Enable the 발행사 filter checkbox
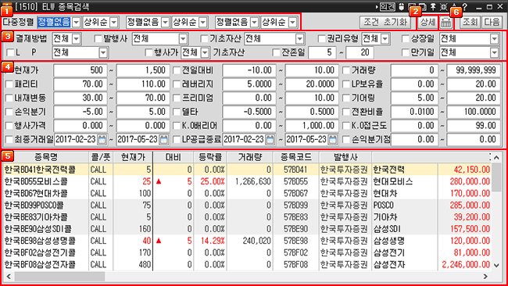The height and width of the screenshot is (286, 508). pos(98,39)
